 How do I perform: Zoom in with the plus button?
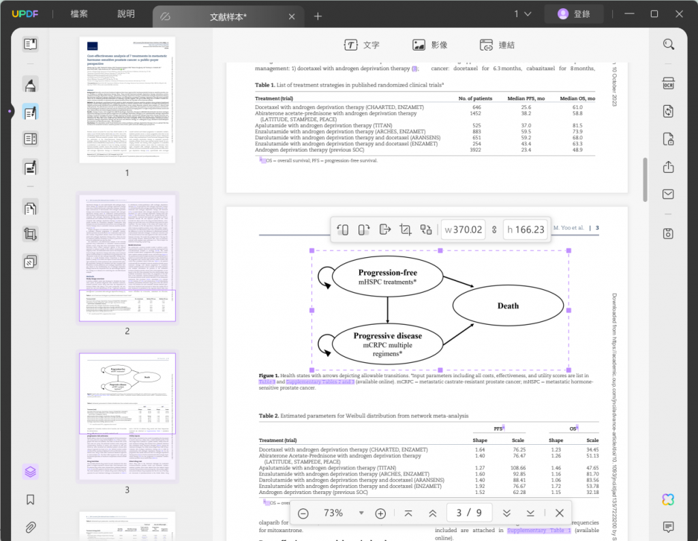click(x=380, y=514)
